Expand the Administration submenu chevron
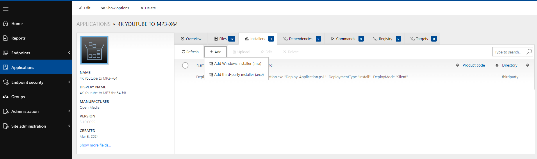 click(x=69, y=111)
